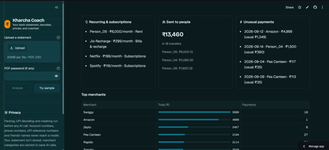Click the Netflix ₹199/month subscription entry
This screenshot has height=150, width=329.
tap(118, 56)
